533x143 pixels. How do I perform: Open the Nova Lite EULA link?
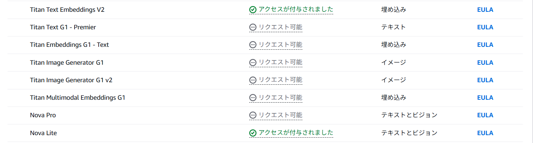coord(485,133)
